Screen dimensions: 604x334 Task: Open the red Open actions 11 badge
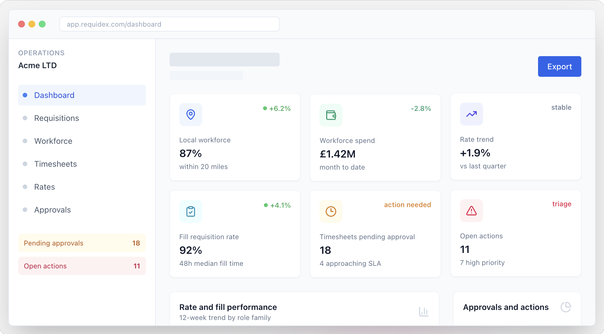click(82, 266)
